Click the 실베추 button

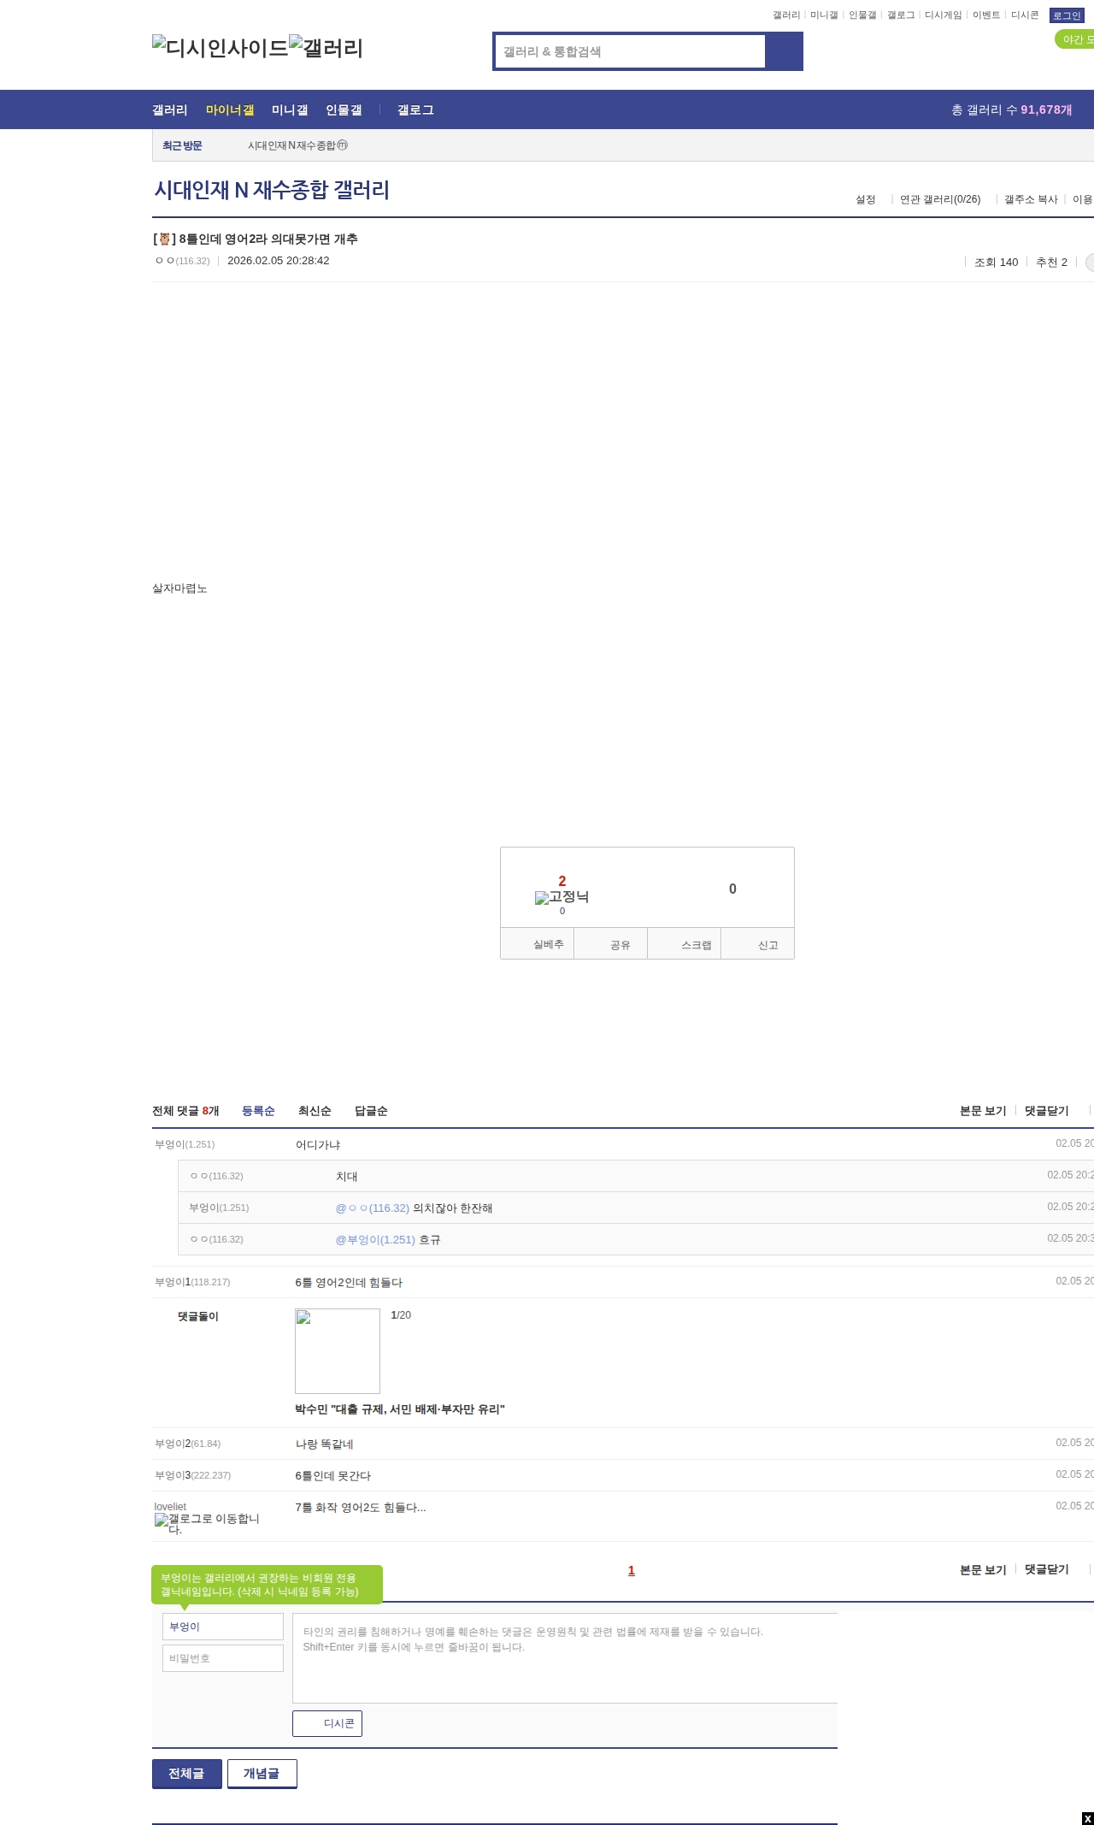pos(538,944)
